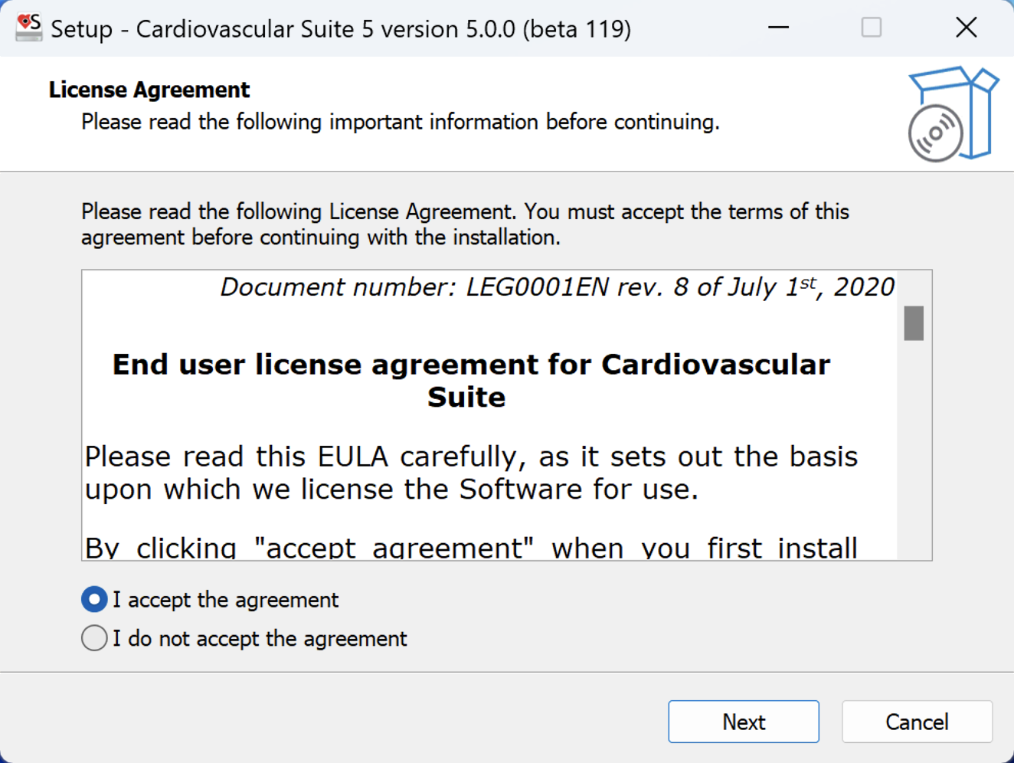Click the End user license agreement title text
The height and width of the screenshot is (763, 1014).
click(x=470, y=381)
